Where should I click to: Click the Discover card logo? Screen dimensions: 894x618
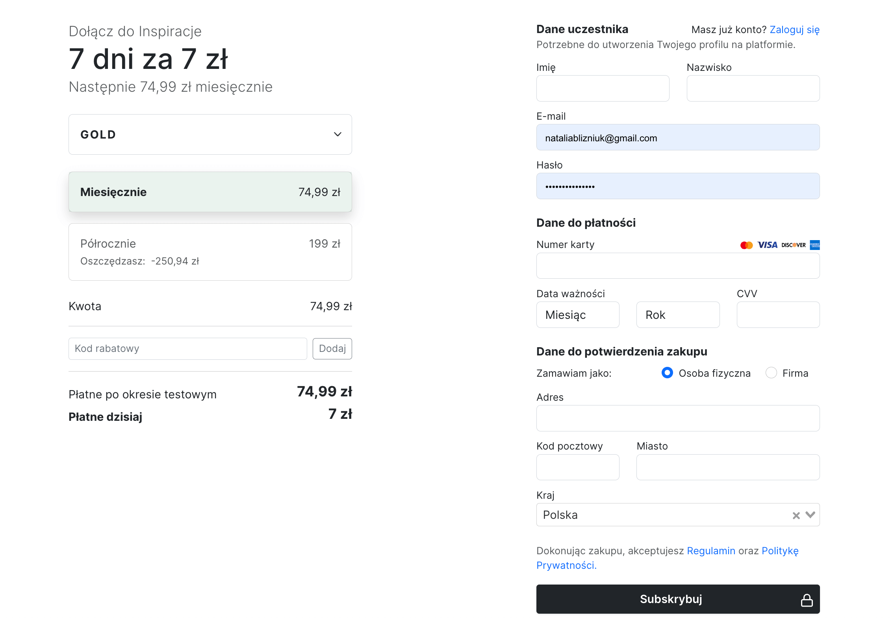click(793, 245)
